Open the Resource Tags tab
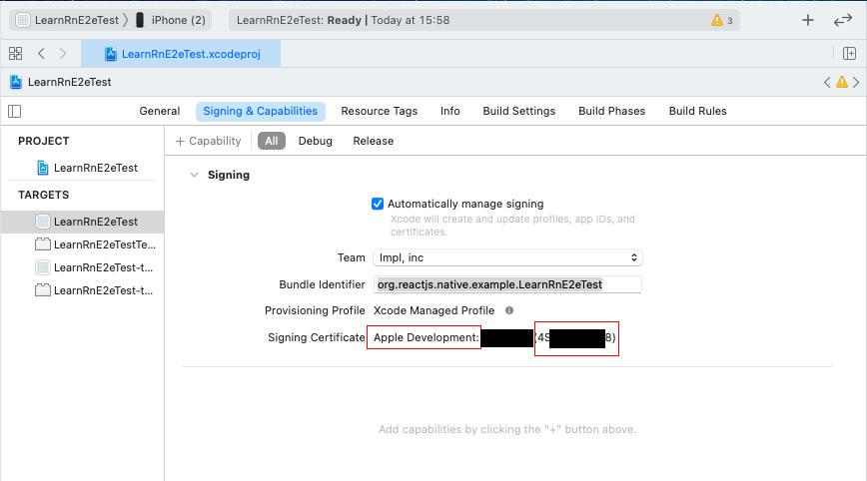867x481 pixels. [x=380, y=111]
